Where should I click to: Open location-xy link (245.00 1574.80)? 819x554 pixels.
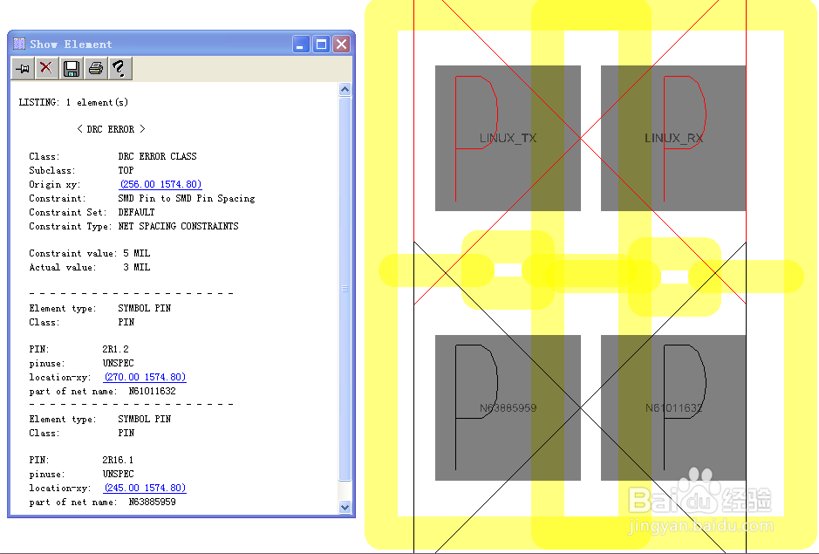tap(145, 488)
